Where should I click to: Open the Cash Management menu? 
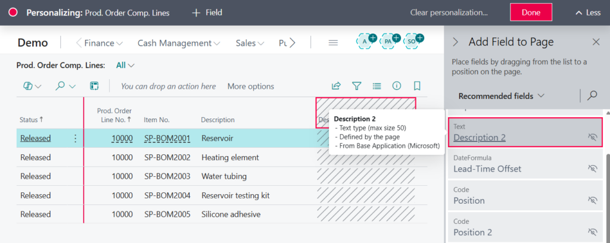[x=179, y=43]
